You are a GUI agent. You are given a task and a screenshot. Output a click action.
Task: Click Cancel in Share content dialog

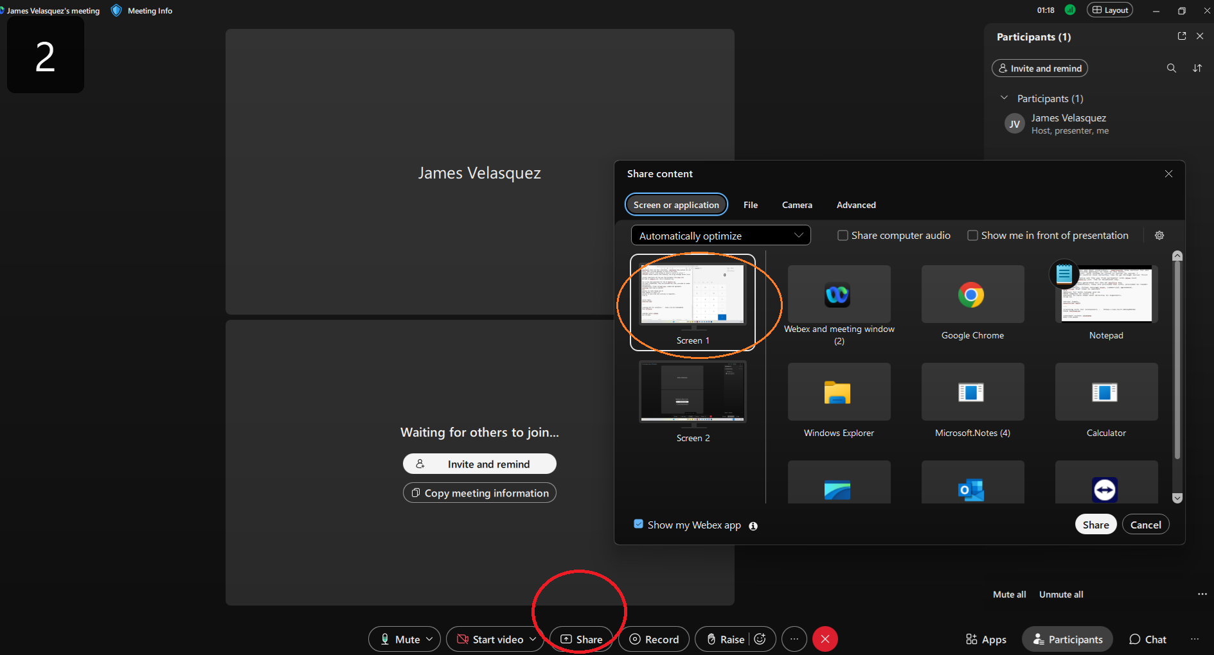tap(1145, 525)
